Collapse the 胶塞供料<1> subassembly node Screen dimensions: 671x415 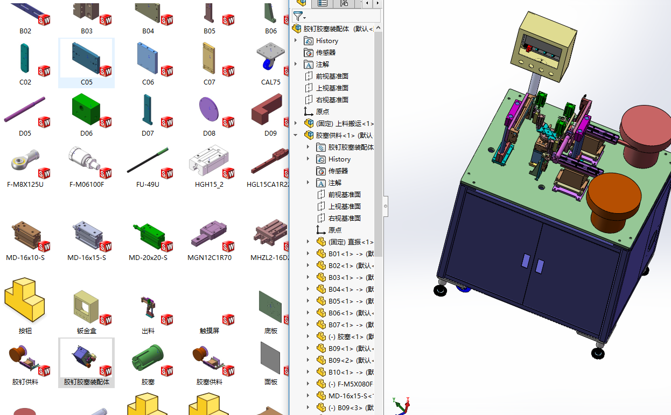[295, 136]
